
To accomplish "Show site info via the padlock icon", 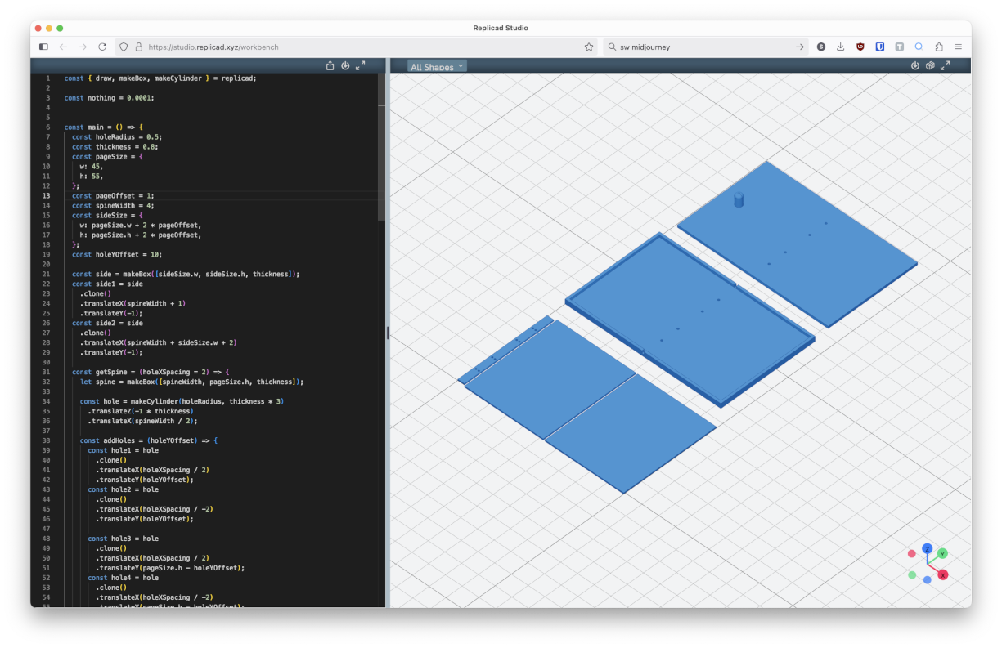I will point(138,47).
